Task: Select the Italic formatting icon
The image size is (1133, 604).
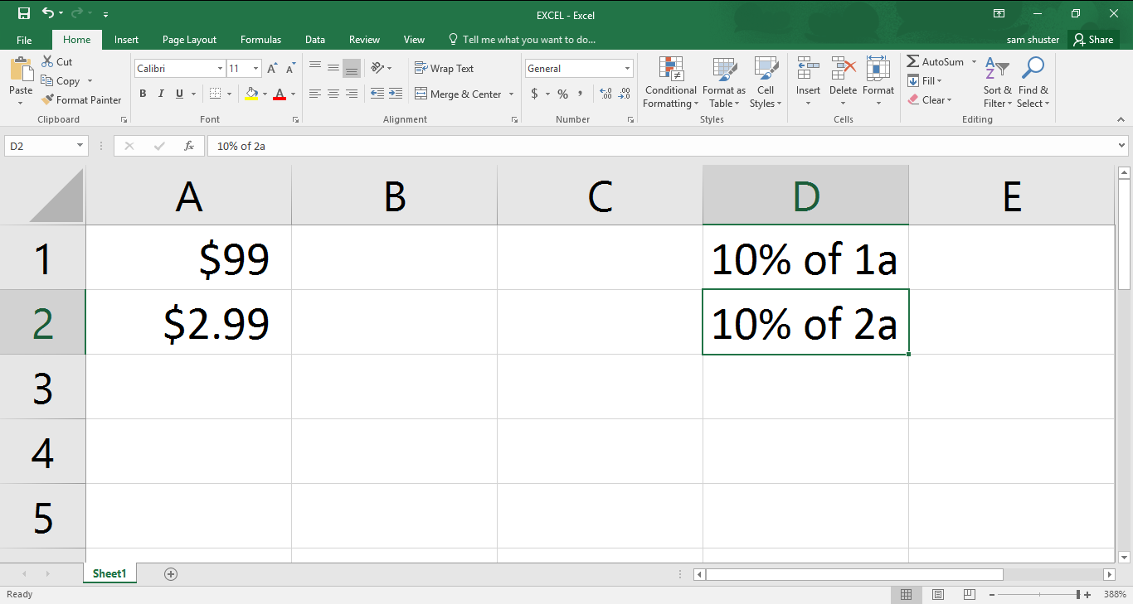Action: click(160, 94)
